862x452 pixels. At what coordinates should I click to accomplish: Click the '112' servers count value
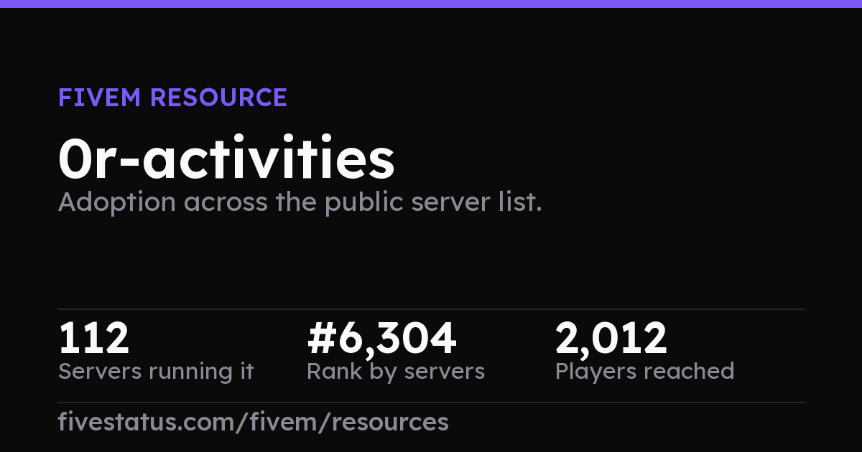point(93,339)
